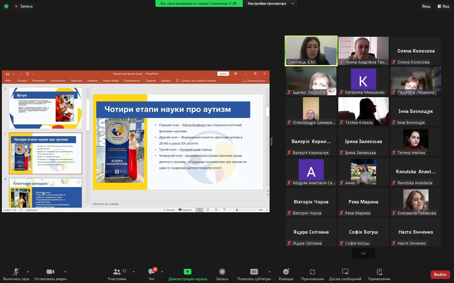Switch to Slide Sorter view icon
The image size is (454, 283).
[208, 210]
